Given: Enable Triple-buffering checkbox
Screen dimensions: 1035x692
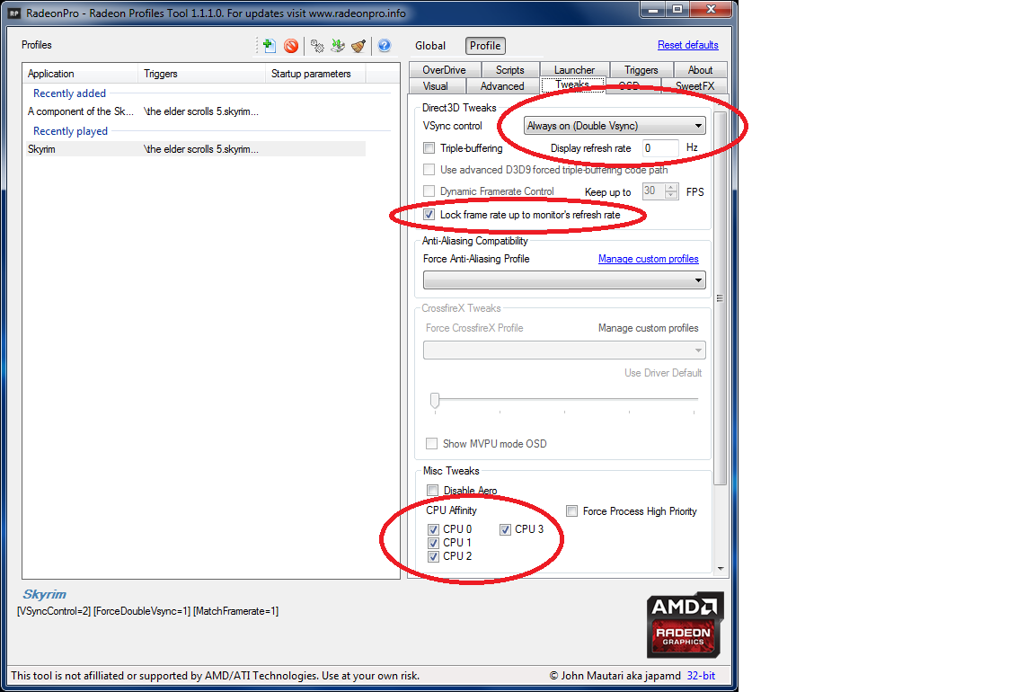Looking at the screenshot, I should (429, 148).
